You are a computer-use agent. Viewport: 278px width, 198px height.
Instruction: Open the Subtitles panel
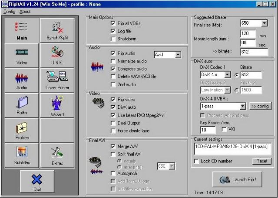pos(22,156)
